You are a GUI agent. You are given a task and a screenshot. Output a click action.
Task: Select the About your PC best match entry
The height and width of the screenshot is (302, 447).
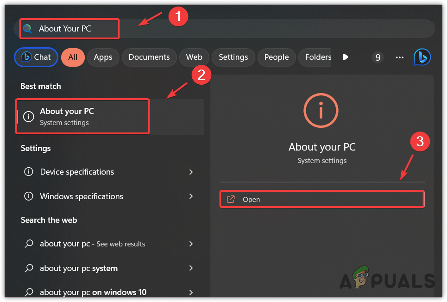coord(82,116)
